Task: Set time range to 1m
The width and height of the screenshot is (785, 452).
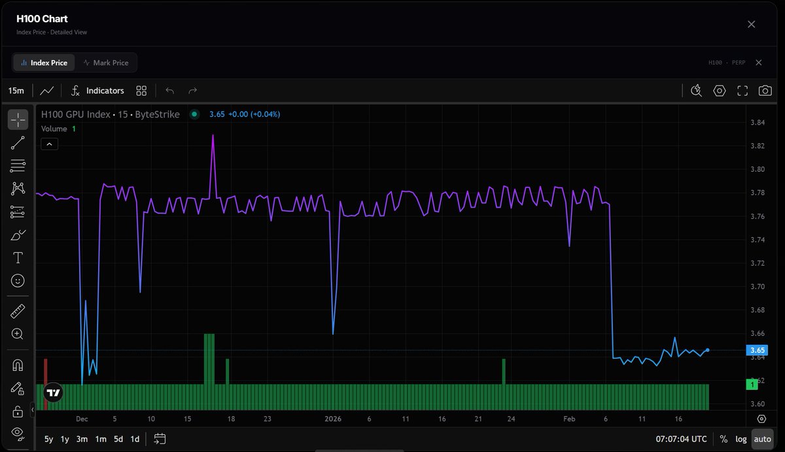Action: tap(100, 439)
